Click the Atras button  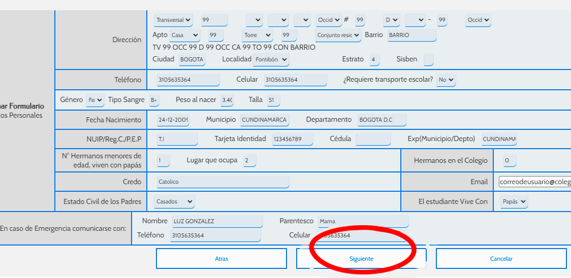click(221, 259)
